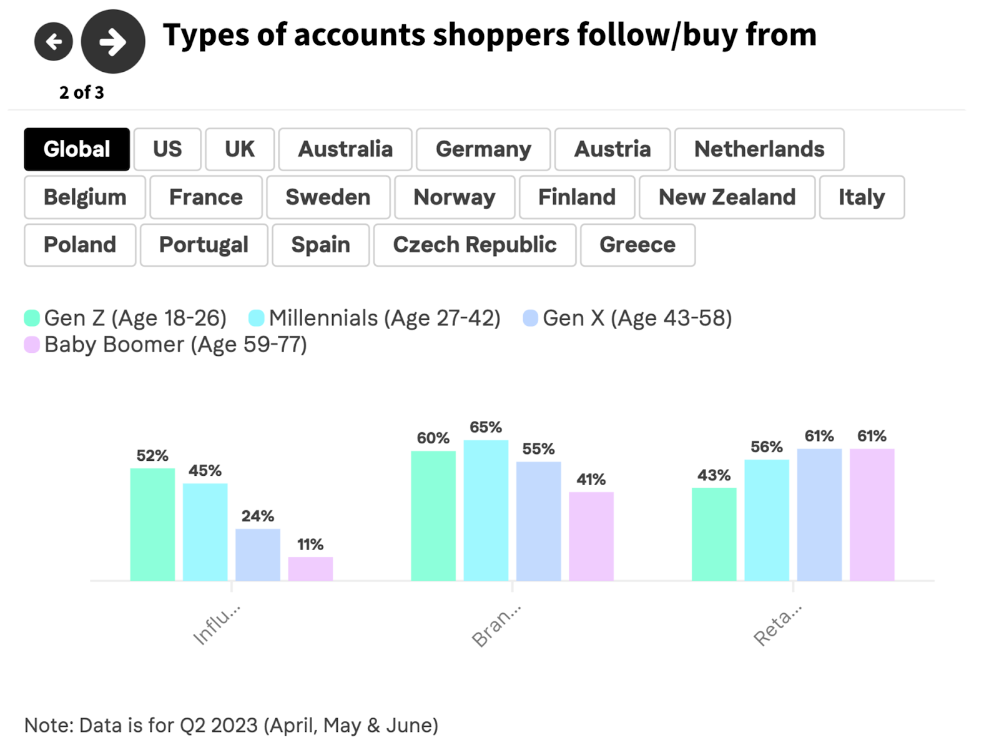The height and width of the screenshot is (745, 999).
Task: Select the New Zealand filter
Action: tap(726, 197)
